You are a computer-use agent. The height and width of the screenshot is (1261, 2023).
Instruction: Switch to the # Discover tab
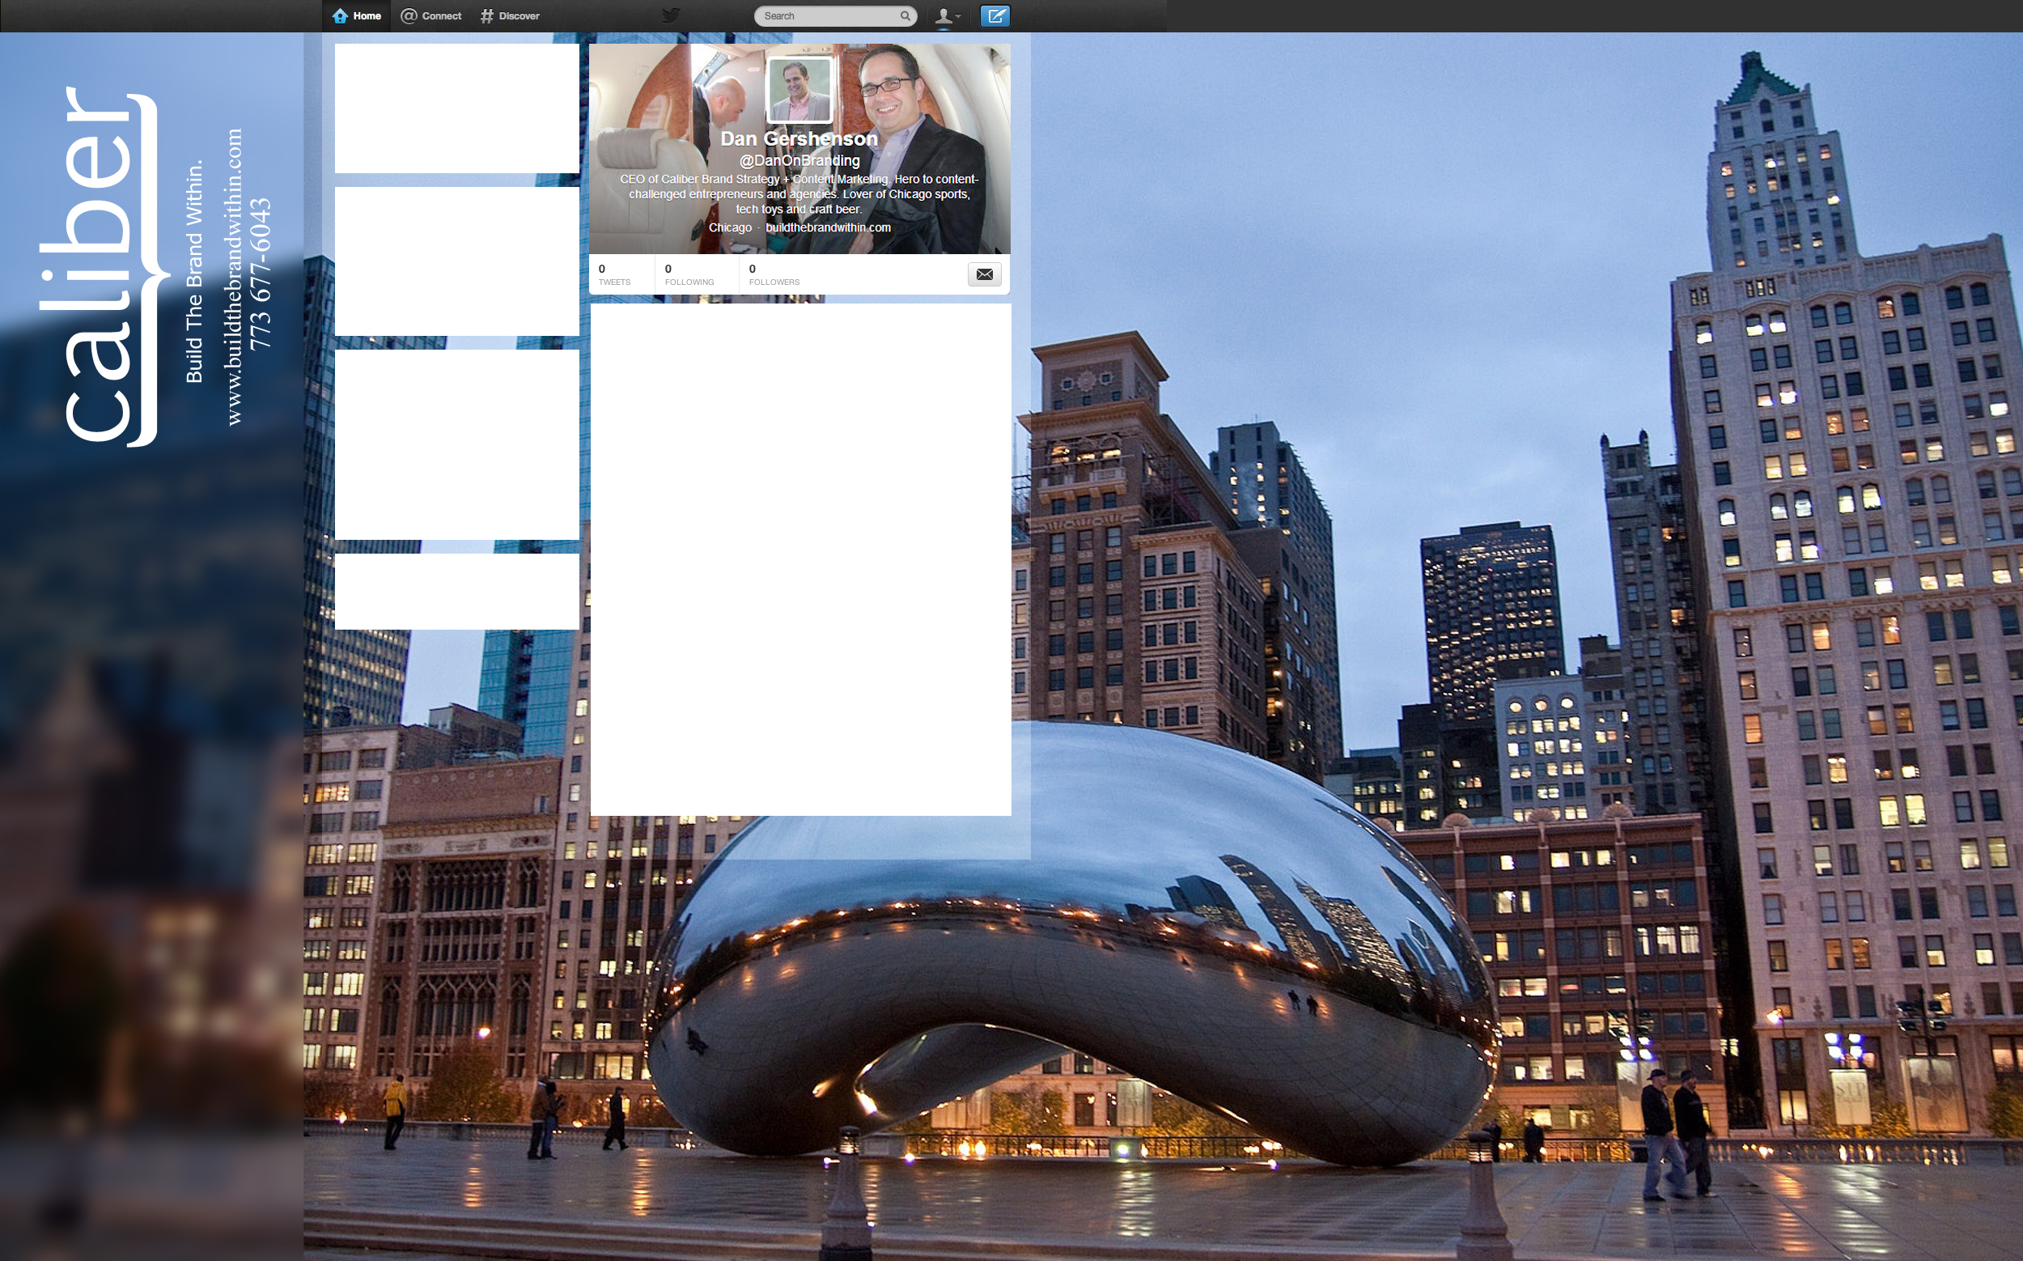coord(511,16)
